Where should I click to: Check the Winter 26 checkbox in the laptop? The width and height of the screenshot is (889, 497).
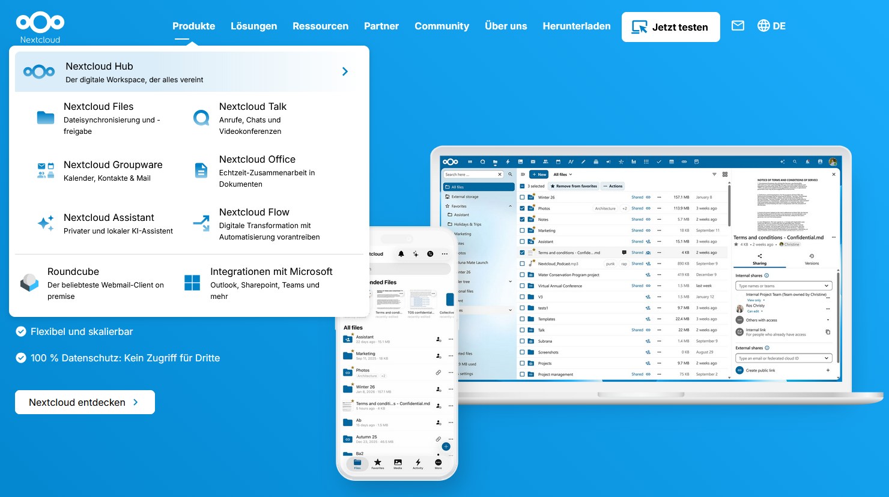[x=522, y=197]
